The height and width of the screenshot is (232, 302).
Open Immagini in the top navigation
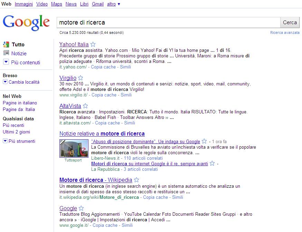tap(24, 4)
